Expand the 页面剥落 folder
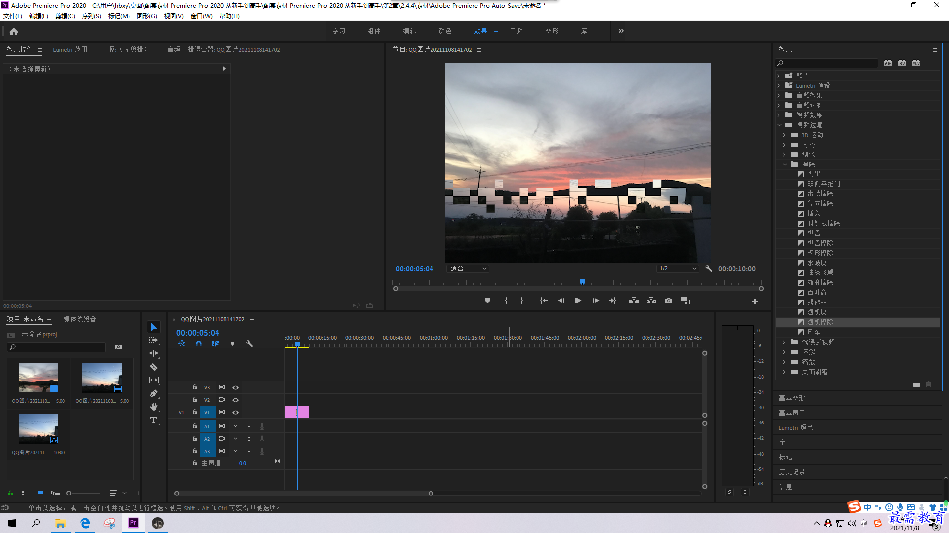 [x=784, y=372]
